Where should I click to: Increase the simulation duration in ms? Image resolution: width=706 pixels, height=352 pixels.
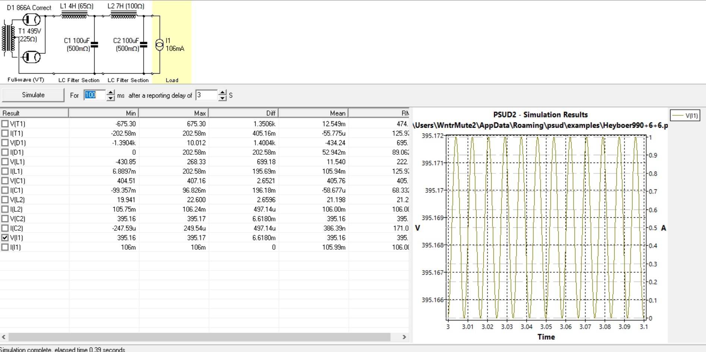point(110,92)
